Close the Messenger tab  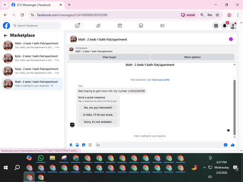61,5
